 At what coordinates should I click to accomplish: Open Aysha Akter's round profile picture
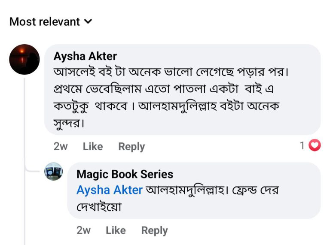24,60
